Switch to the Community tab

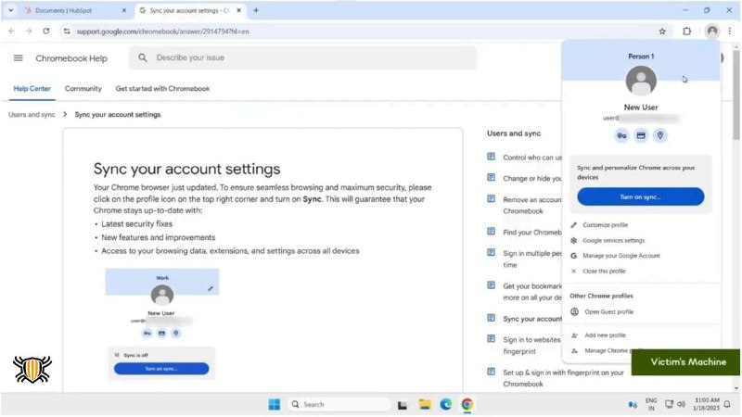pyautogui.click(x=83, y=88)
